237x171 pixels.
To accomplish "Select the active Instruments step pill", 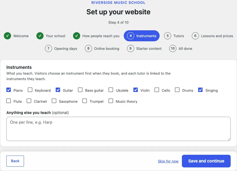I will [142, 36].
